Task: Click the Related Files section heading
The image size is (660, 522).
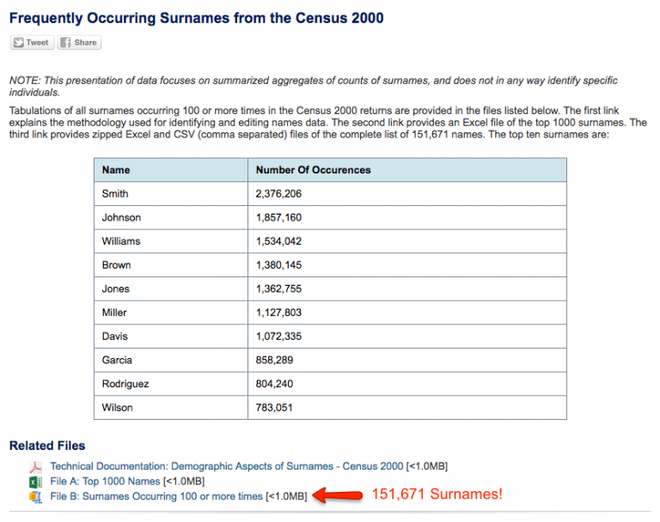Action: click(47, 446)
